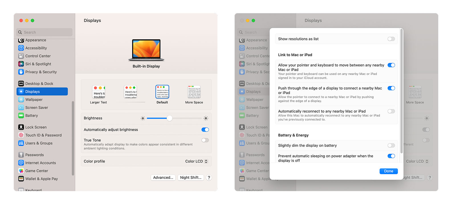Screen dimensions: 452x204
Task: Open dimmed Color LCD dropdown in right window
Action: pos(417,161)
